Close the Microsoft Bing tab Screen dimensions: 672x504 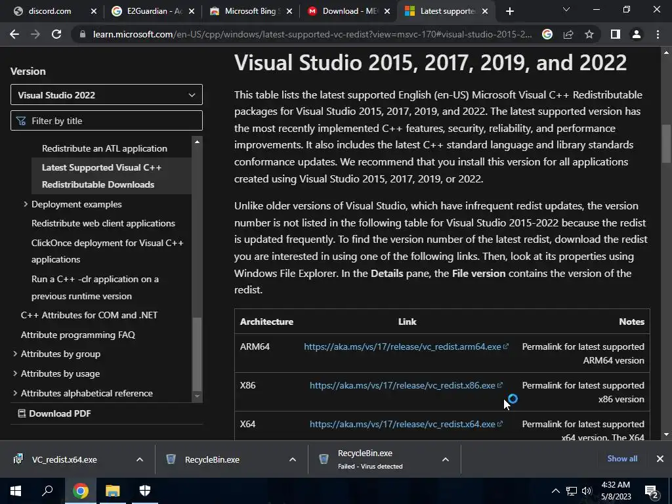(289, 11)
